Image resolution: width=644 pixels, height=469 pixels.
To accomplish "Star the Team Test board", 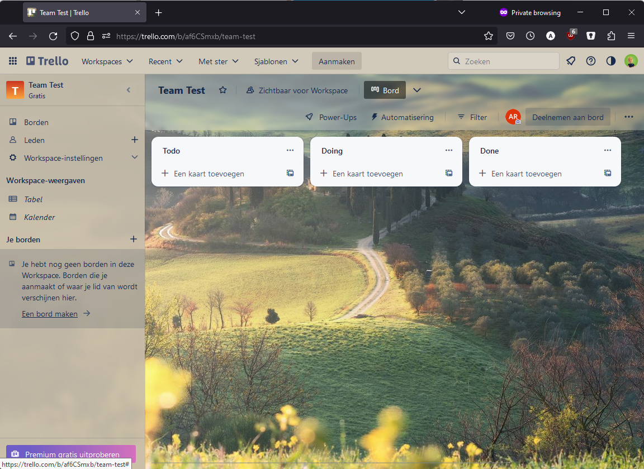I will pos(223,90).
